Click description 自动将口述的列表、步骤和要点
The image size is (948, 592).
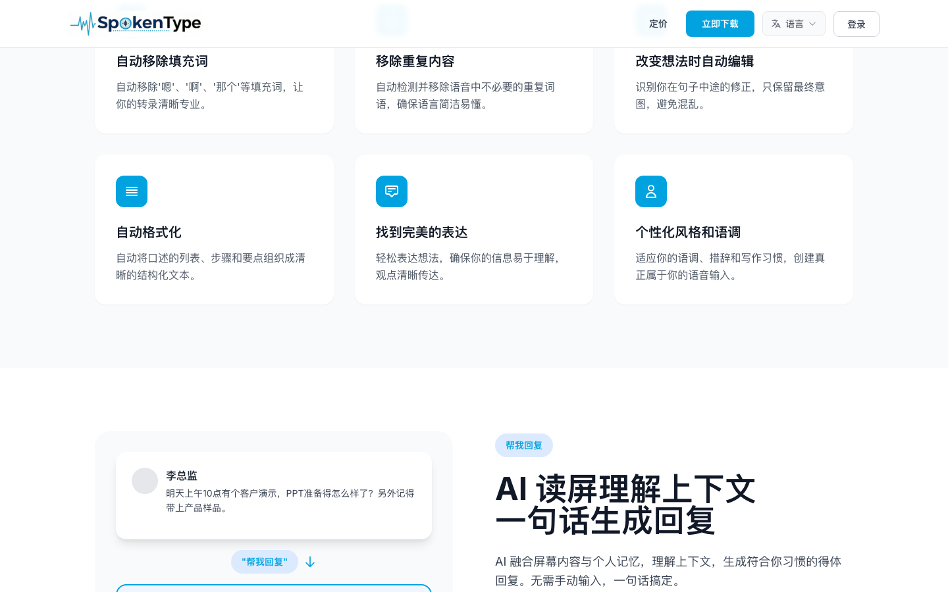pyautogui.click(x=211, y=266)
